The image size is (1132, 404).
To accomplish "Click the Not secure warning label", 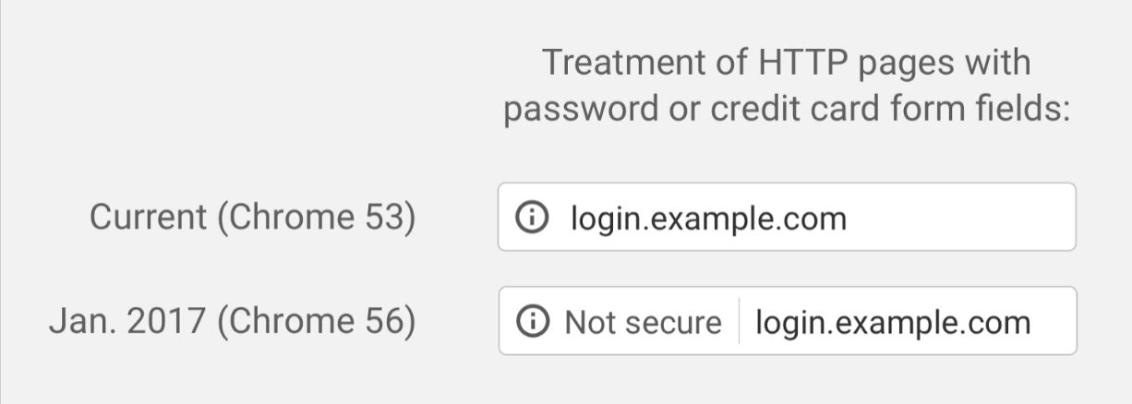I will 643,323.
